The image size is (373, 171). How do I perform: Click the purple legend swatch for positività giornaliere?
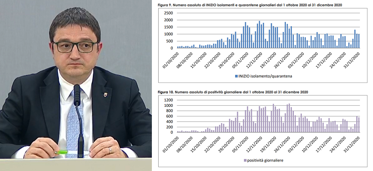pyautogui.click(x=245, y=160)
